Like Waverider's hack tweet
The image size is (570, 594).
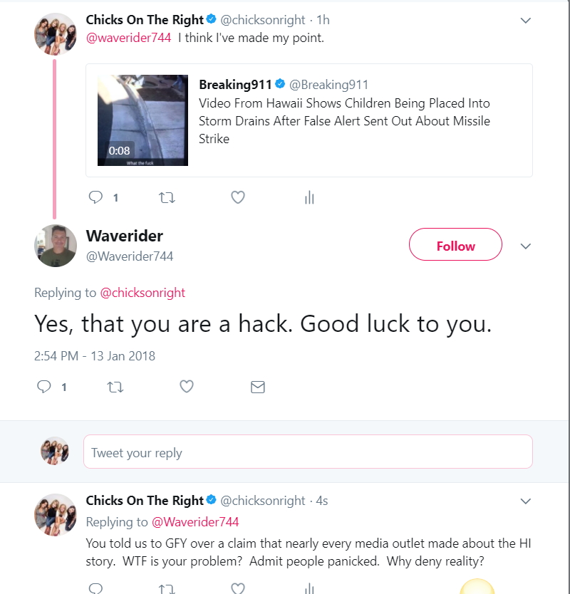click(x=187, y=387)
